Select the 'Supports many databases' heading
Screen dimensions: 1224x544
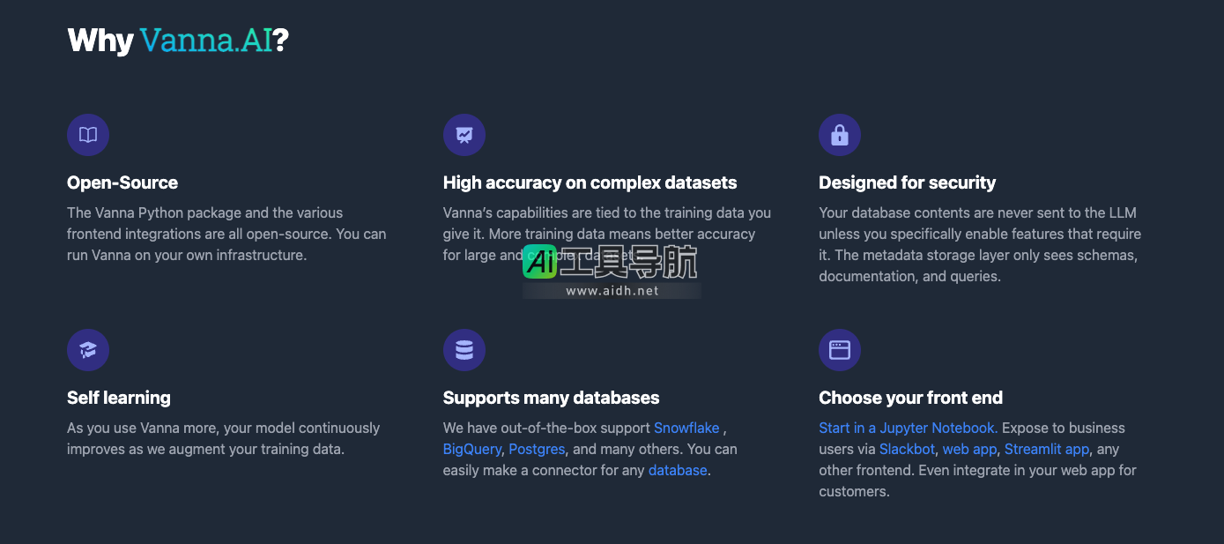tap(551, 398)
